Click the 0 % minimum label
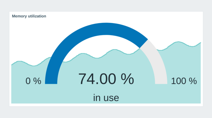 [33, 81]
